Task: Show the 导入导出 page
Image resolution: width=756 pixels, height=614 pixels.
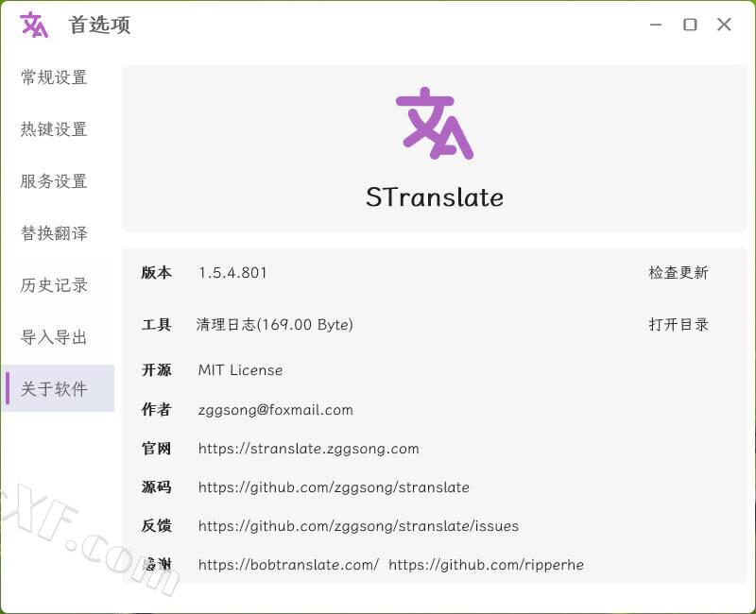Action: click(x=54, y=337)
